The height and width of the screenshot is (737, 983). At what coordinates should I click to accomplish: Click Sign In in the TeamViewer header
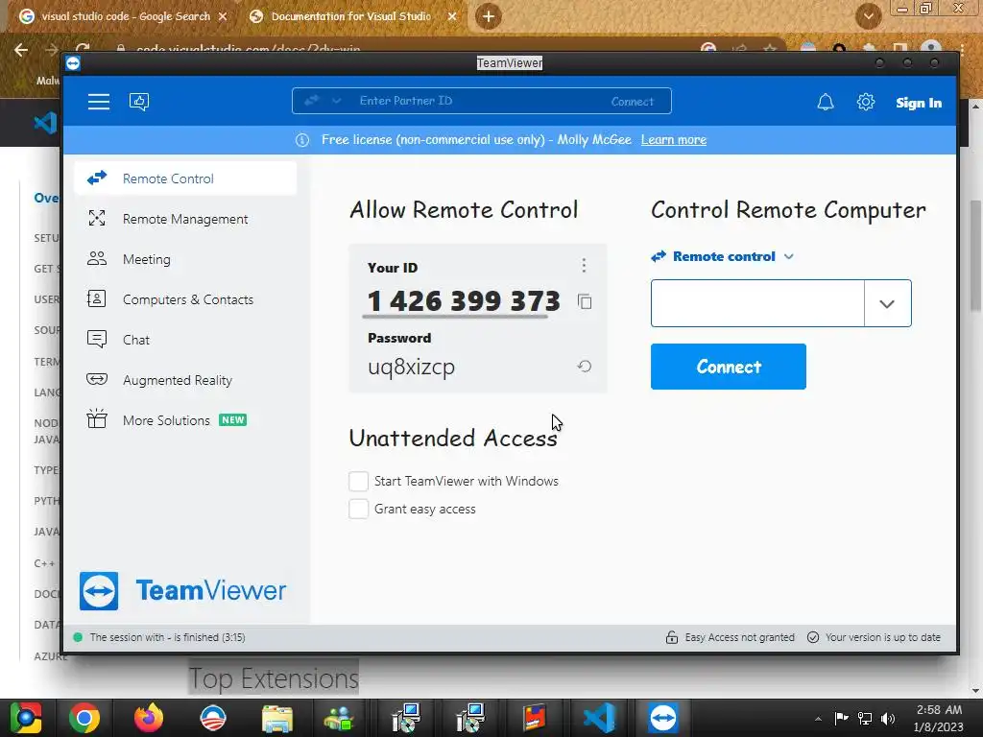tap(919, 103)
